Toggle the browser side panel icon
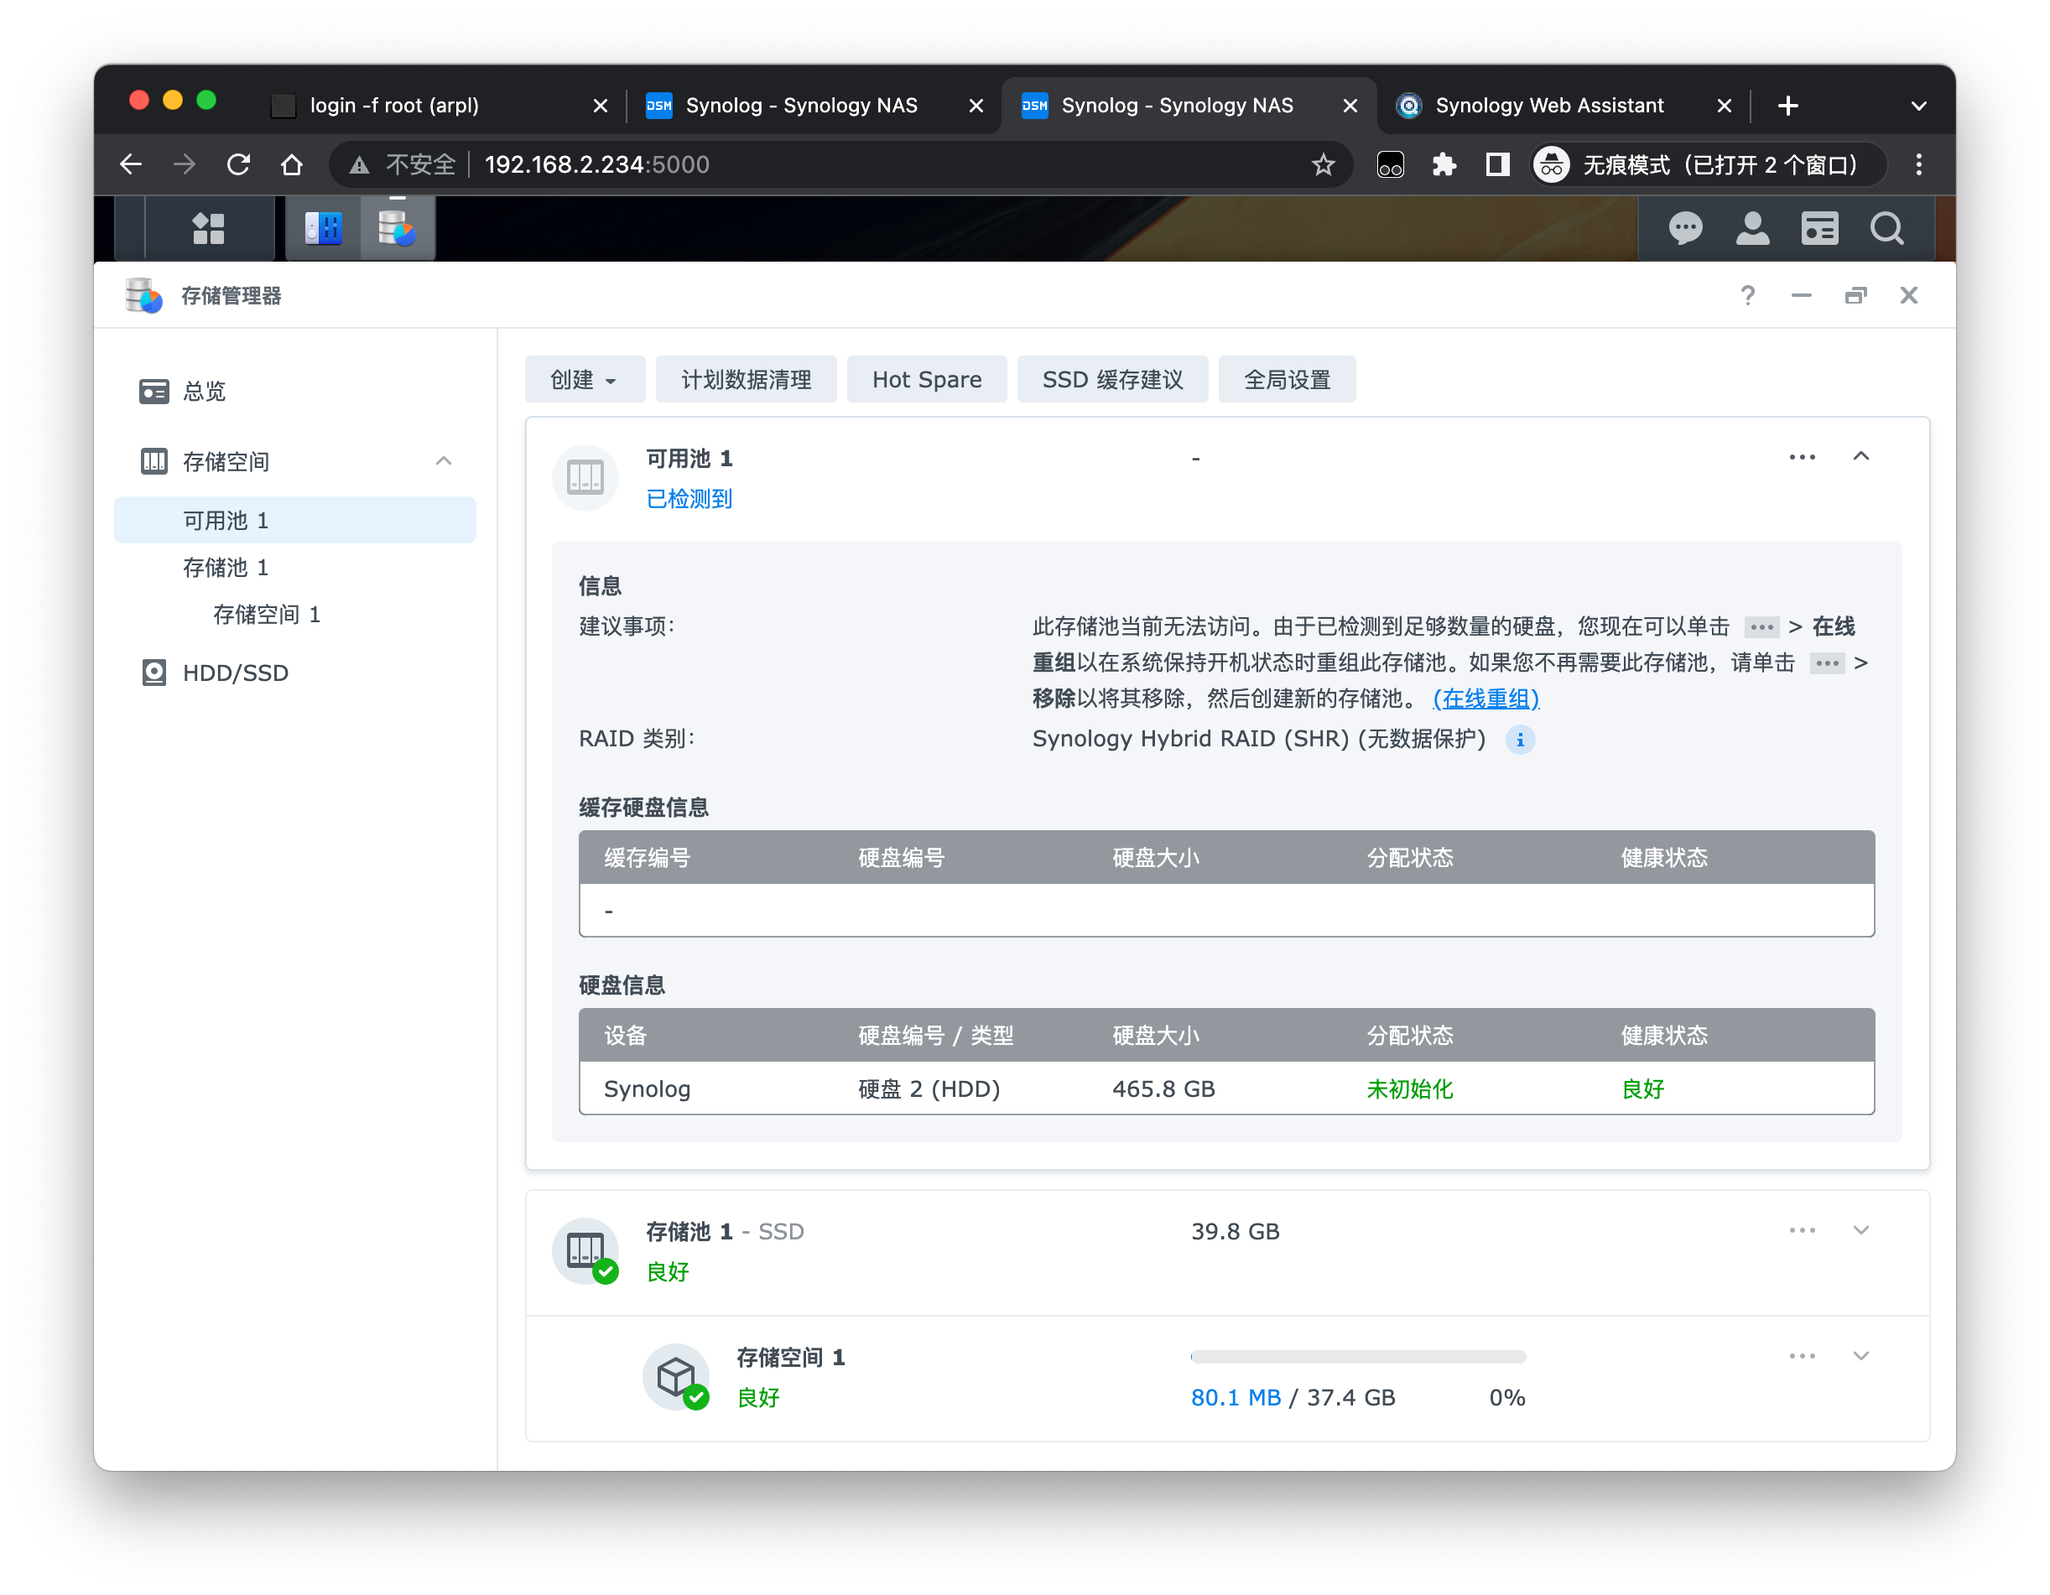Screen dimensions: 2050x1595 pyautogui.click(x=1497, y=165)
